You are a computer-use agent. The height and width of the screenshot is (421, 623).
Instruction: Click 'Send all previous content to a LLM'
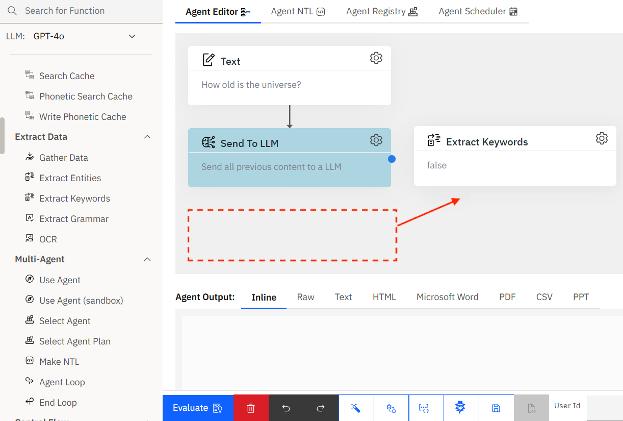point(271,167)
